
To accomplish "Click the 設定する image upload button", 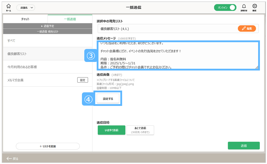I will (108, 99).
